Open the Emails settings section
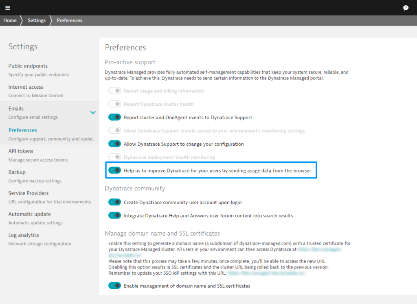The width and height of the screenshot is (417, 304). pos(16,108)
